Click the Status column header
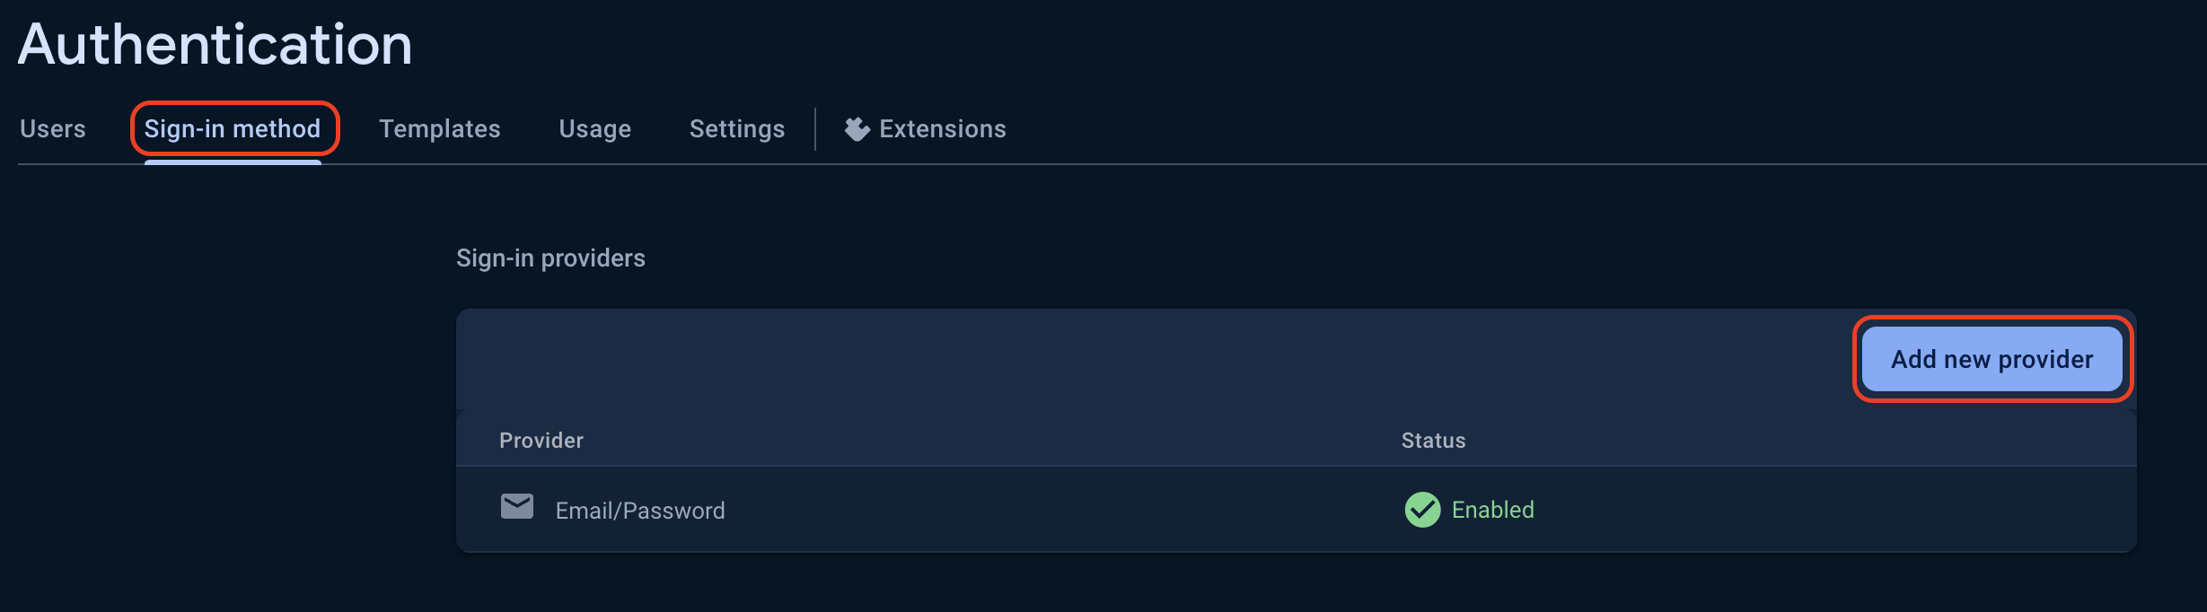The height and width of the screenshot is (612, 2207). 1434,441
